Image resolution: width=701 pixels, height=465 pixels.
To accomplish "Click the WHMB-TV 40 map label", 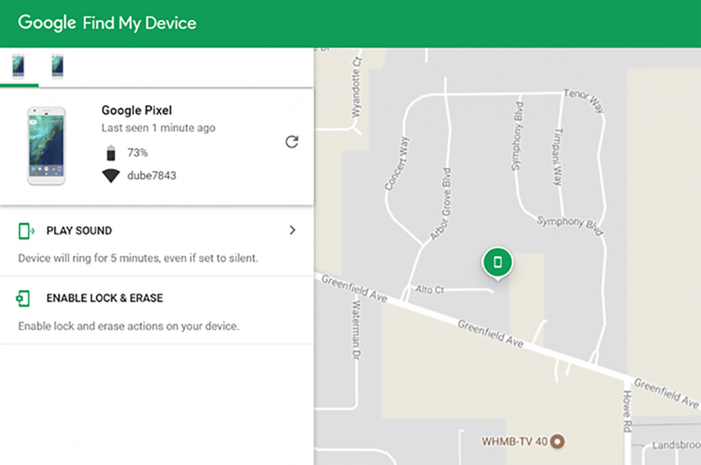I will [x=515, y=441].
